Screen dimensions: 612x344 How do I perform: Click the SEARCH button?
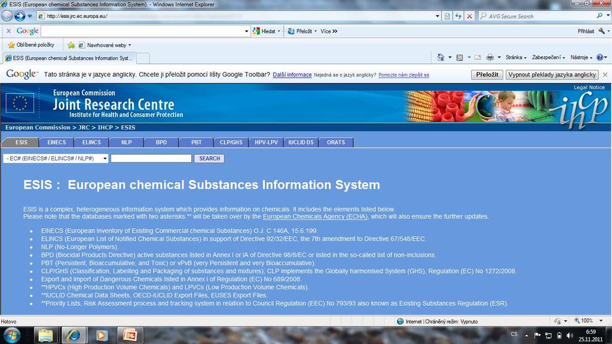click(209, 158)
